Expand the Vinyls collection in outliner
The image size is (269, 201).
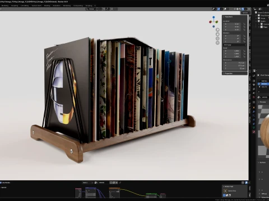tap(256, 18)
